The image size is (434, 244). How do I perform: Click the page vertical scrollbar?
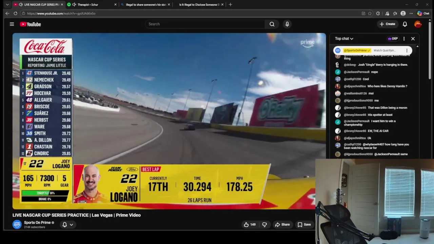click(430, 51)
